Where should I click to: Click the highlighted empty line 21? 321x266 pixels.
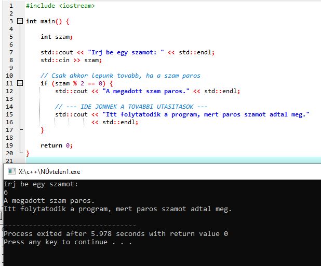173,160
